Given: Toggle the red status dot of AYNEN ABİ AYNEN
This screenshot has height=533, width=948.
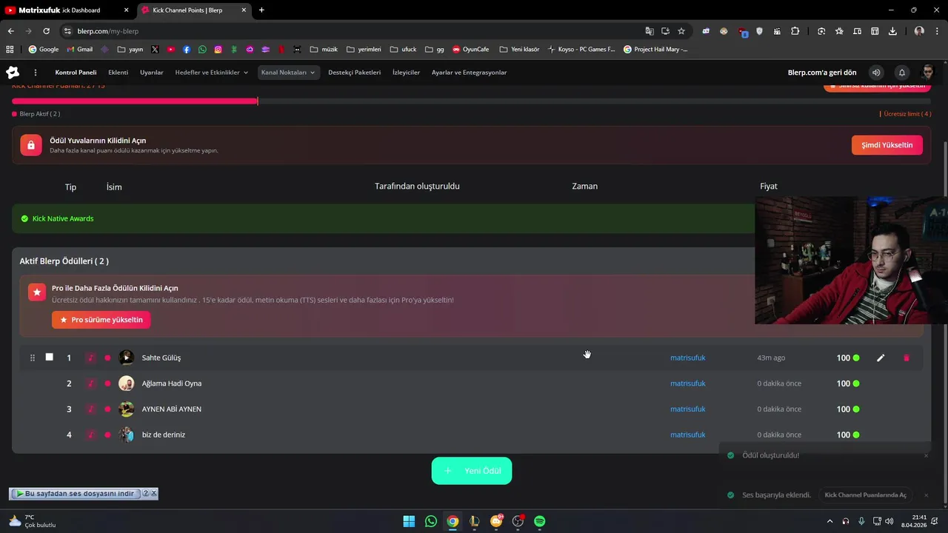Looking at the screenshot, I should (107, 409).
